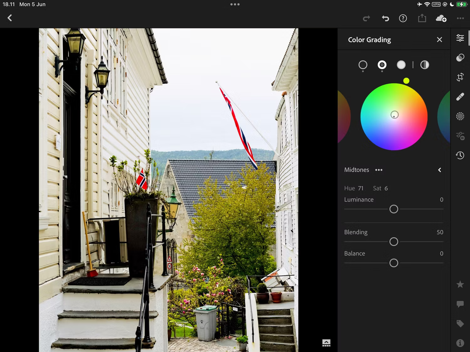
Task: Click the Blending slider handle
Action: (394, 242)
